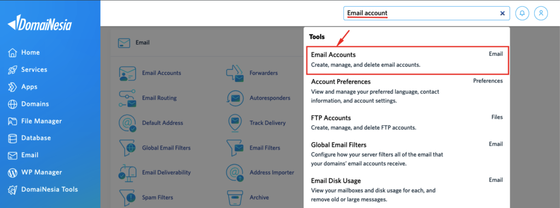Click the Email Routing icon
The height and width of the screenshot is (208, 560).
(x=127, y=98)
